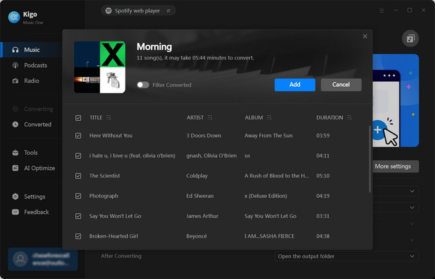This screenshot has width=435, height=279.
Task: Click the Tools toolbox icon
Action: [x=16, y=153]
